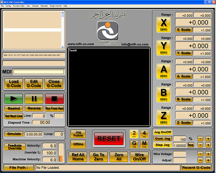
Task: Open the Wizards menu
Action: click(35, 6)
